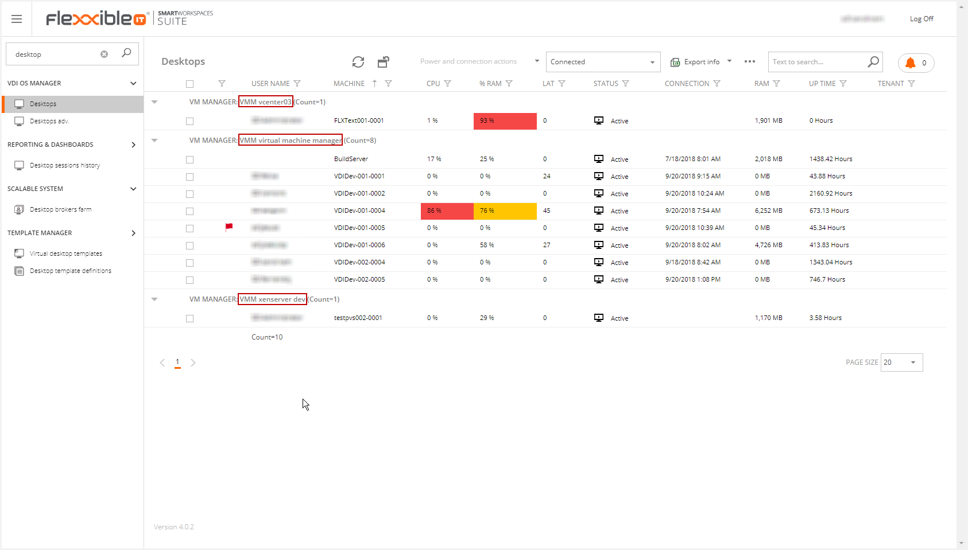Open the Connected status filter dropdown

click(651, 61)
